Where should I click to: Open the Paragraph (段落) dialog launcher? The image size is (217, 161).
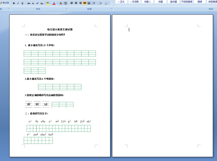111,9
